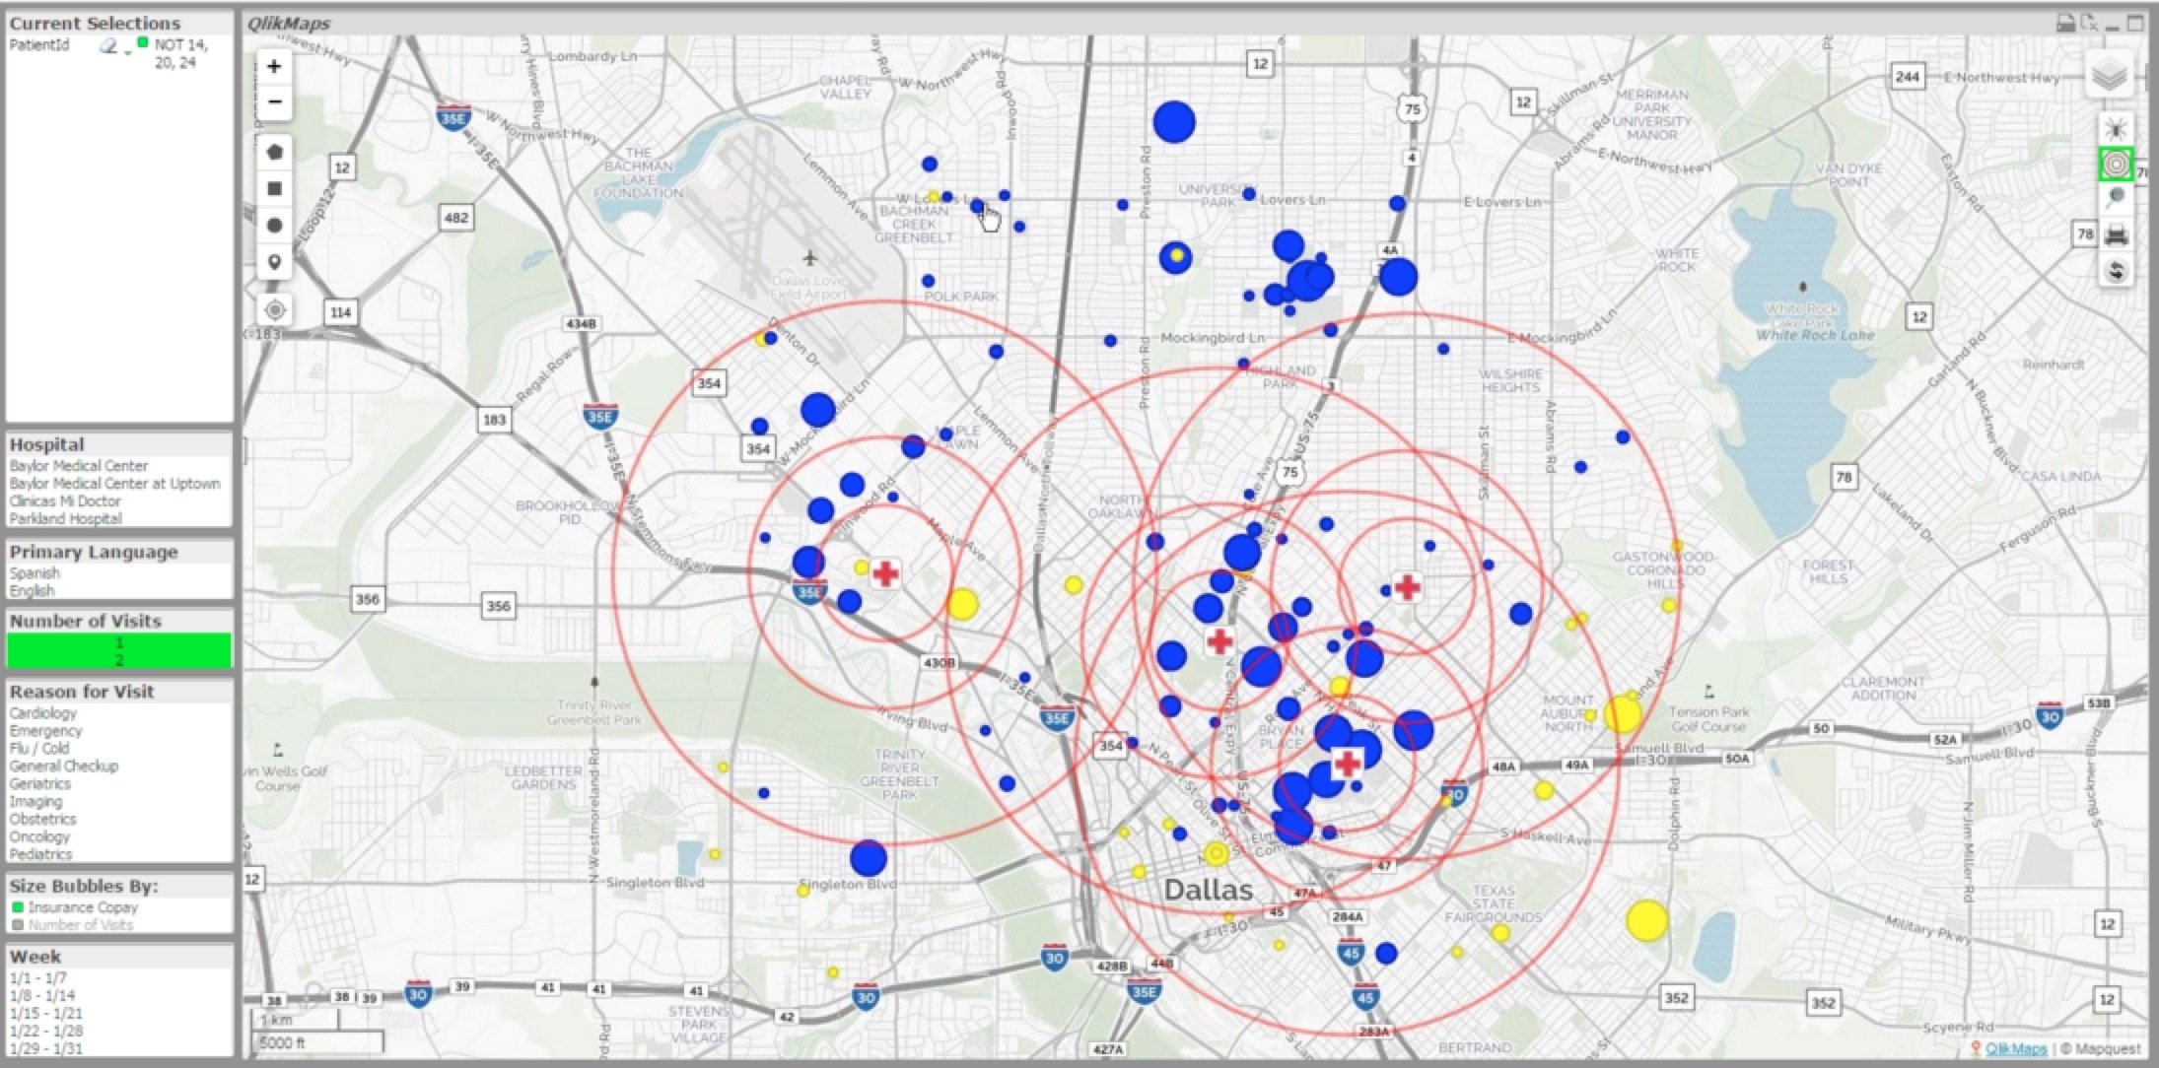This screenshot has width=2159, height=1068.
Task: Enable Number of Visits bubble sizing
Action: (x=79, y=925)
